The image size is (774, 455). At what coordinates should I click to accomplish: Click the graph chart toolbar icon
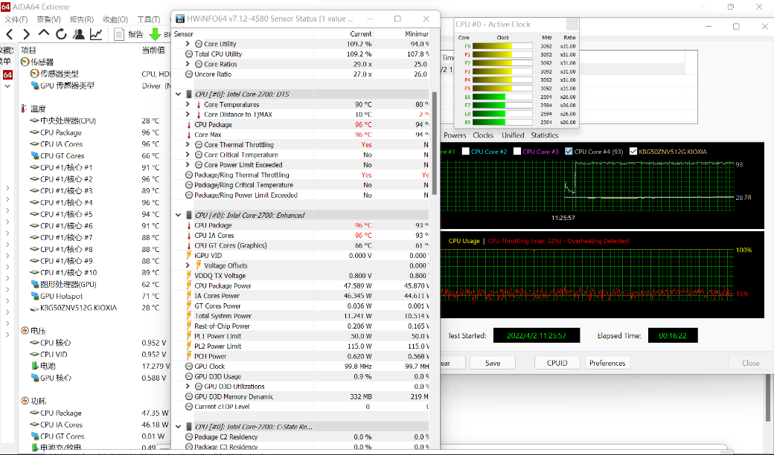point(96,34)
